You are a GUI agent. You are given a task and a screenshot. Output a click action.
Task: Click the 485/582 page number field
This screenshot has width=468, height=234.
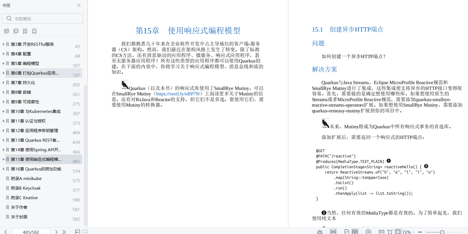[x=31, y=232]
